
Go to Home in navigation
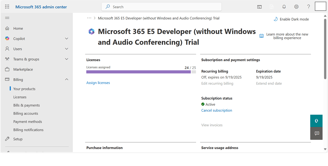(18, 28)
